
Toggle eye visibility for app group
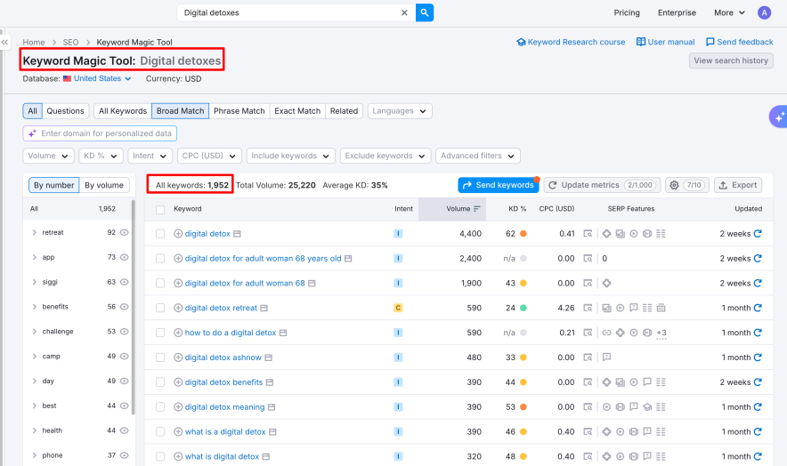(x=124, y=257)
